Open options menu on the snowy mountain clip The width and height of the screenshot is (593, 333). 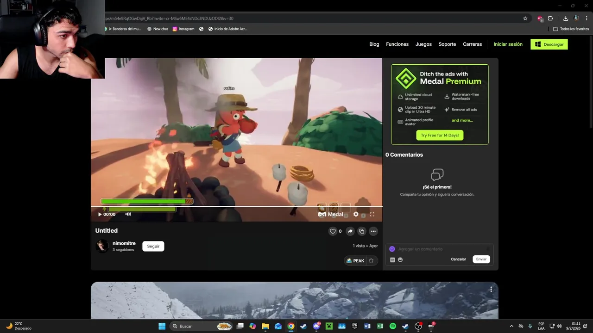tap(491, 290)
